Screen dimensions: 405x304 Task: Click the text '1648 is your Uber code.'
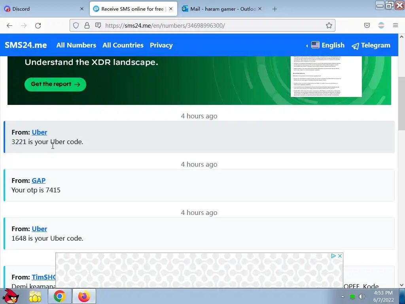(47, 238)
